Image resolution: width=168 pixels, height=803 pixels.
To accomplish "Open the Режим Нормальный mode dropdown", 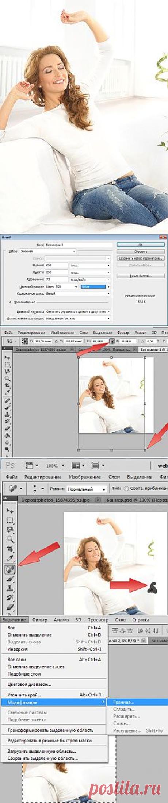I will click(x=87, y=489).
